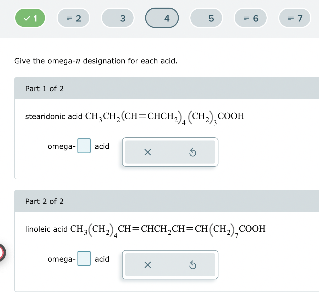
Task: Open question 5
Action: click(x=206, y=18)
